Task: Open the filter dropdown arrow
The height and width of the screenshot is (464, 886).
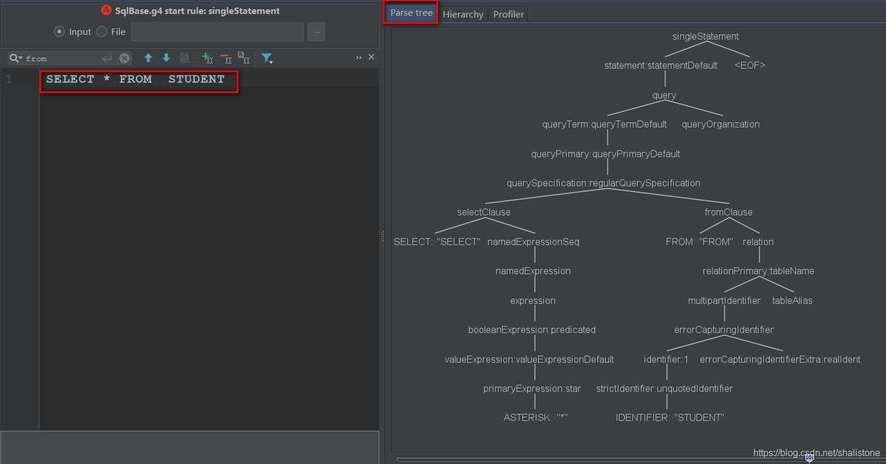Action: click(x=272, y=62)
